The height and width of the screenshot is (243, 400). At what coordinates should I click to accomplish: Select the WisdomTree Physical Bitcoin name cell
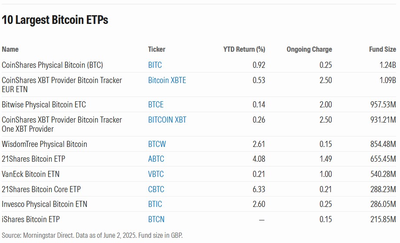(44, 144)
